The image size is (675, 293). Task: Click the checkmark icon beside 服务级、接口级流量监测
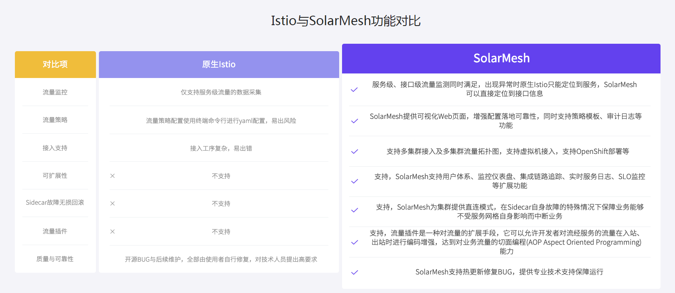coord(354,90)
